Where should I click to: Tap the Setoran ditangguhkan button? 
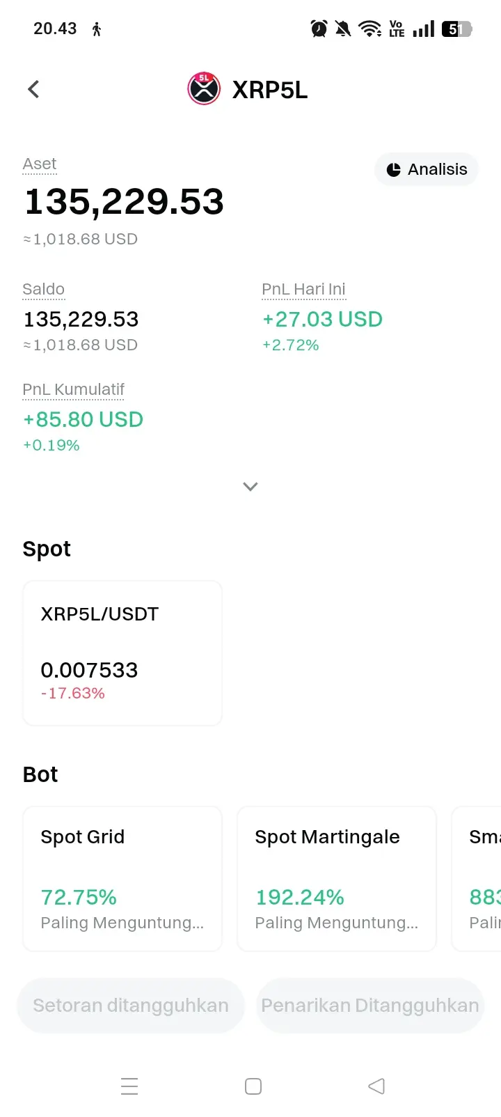click(x=131, y=1006)
